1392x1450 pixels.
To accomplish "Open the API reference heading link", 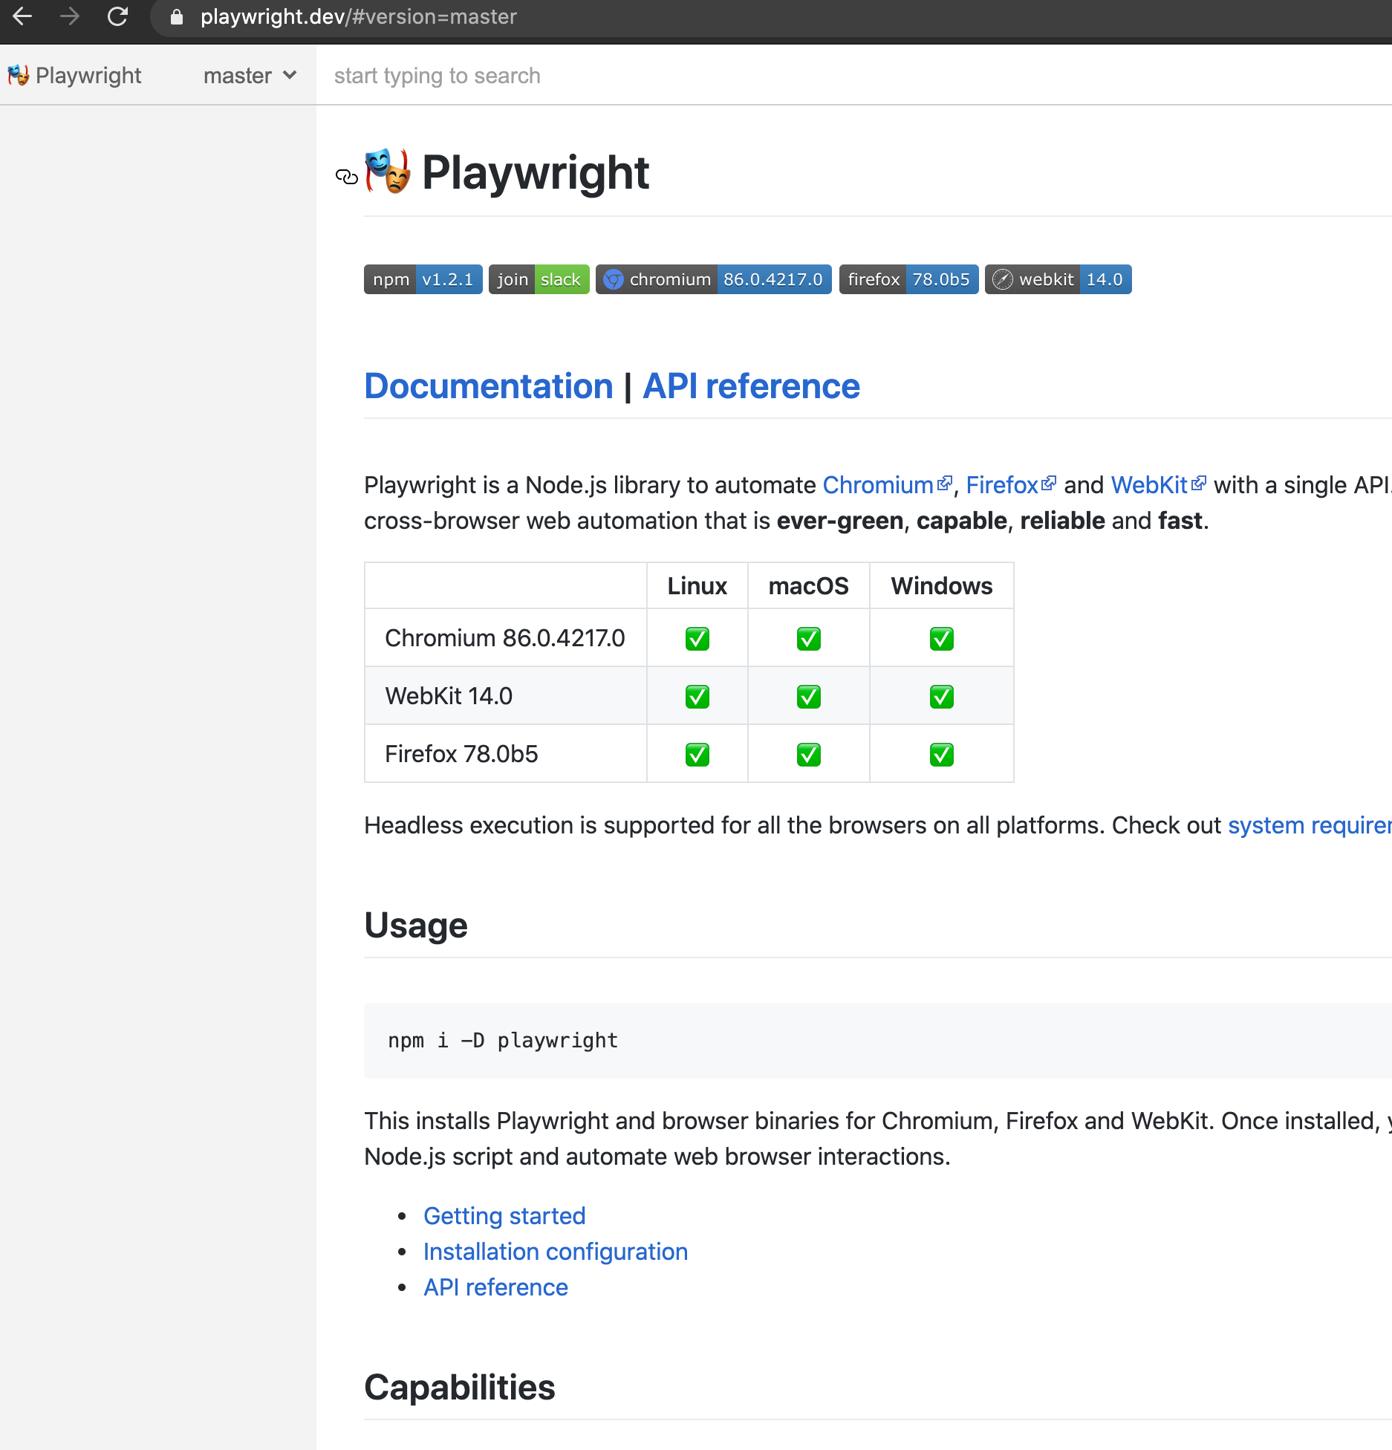I will [x=751, y=386].
